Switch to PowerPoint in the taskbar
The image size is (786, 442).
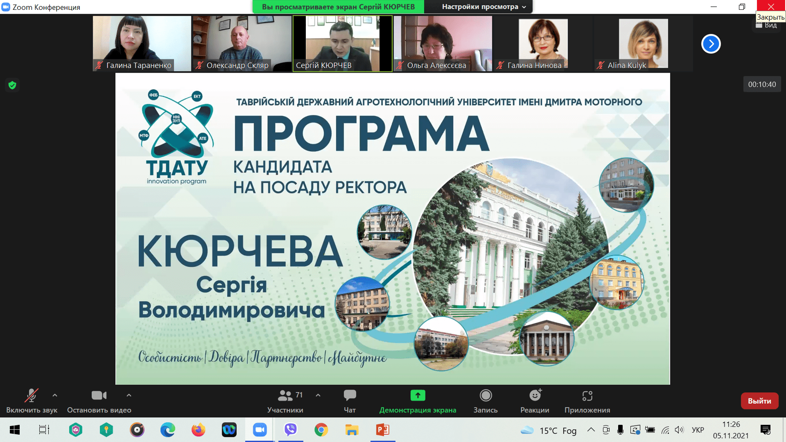(382, 430)
